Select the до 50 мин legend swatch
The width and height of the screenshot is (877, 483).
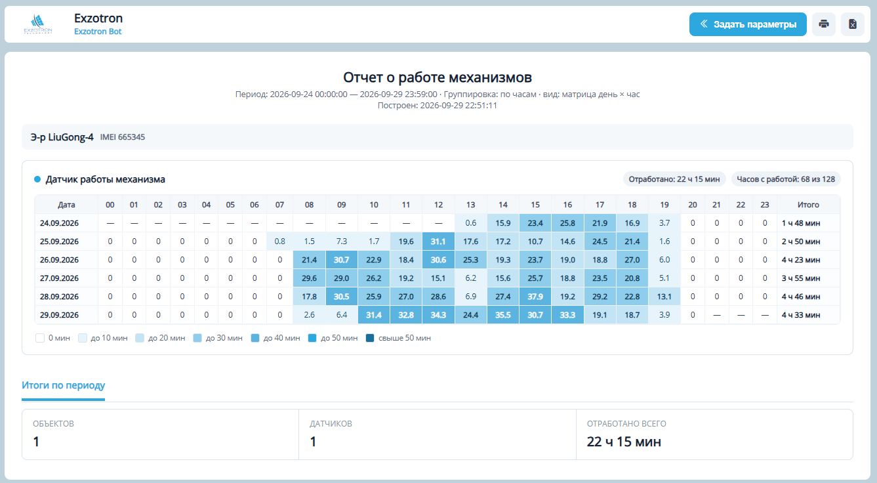(x=312, y=339)
